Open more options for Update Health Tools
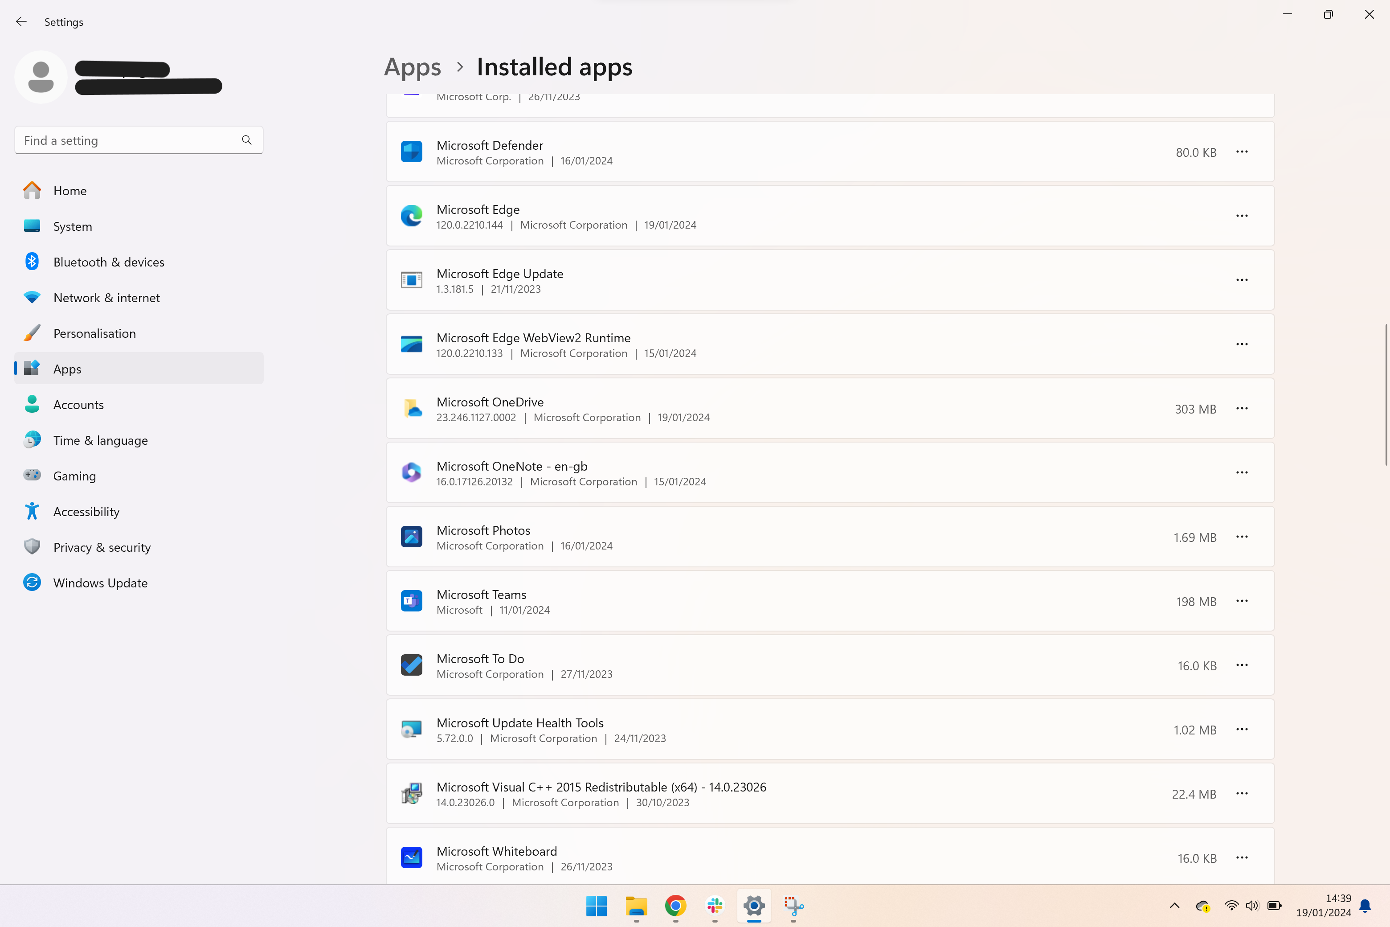Screen dimensions: 1390x927 pyautogui.click(x=1242, y=730)
